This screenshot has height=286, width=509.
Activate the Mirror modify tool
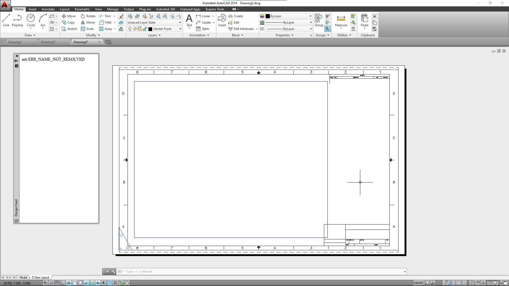(88, 23)
